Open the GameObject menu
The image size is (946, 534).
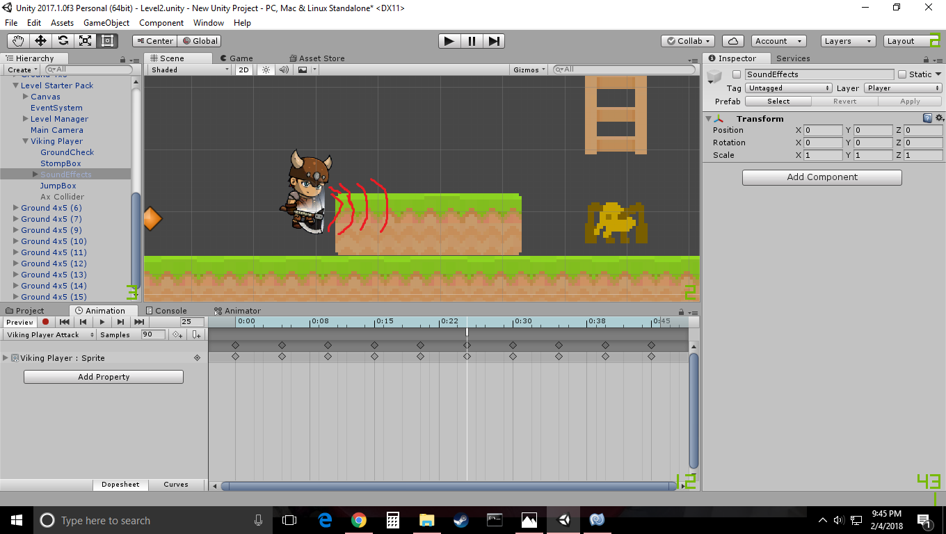coord(106,23)
